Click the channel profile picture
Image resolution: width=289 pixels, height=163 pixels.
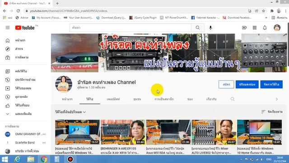coord(64,84)
